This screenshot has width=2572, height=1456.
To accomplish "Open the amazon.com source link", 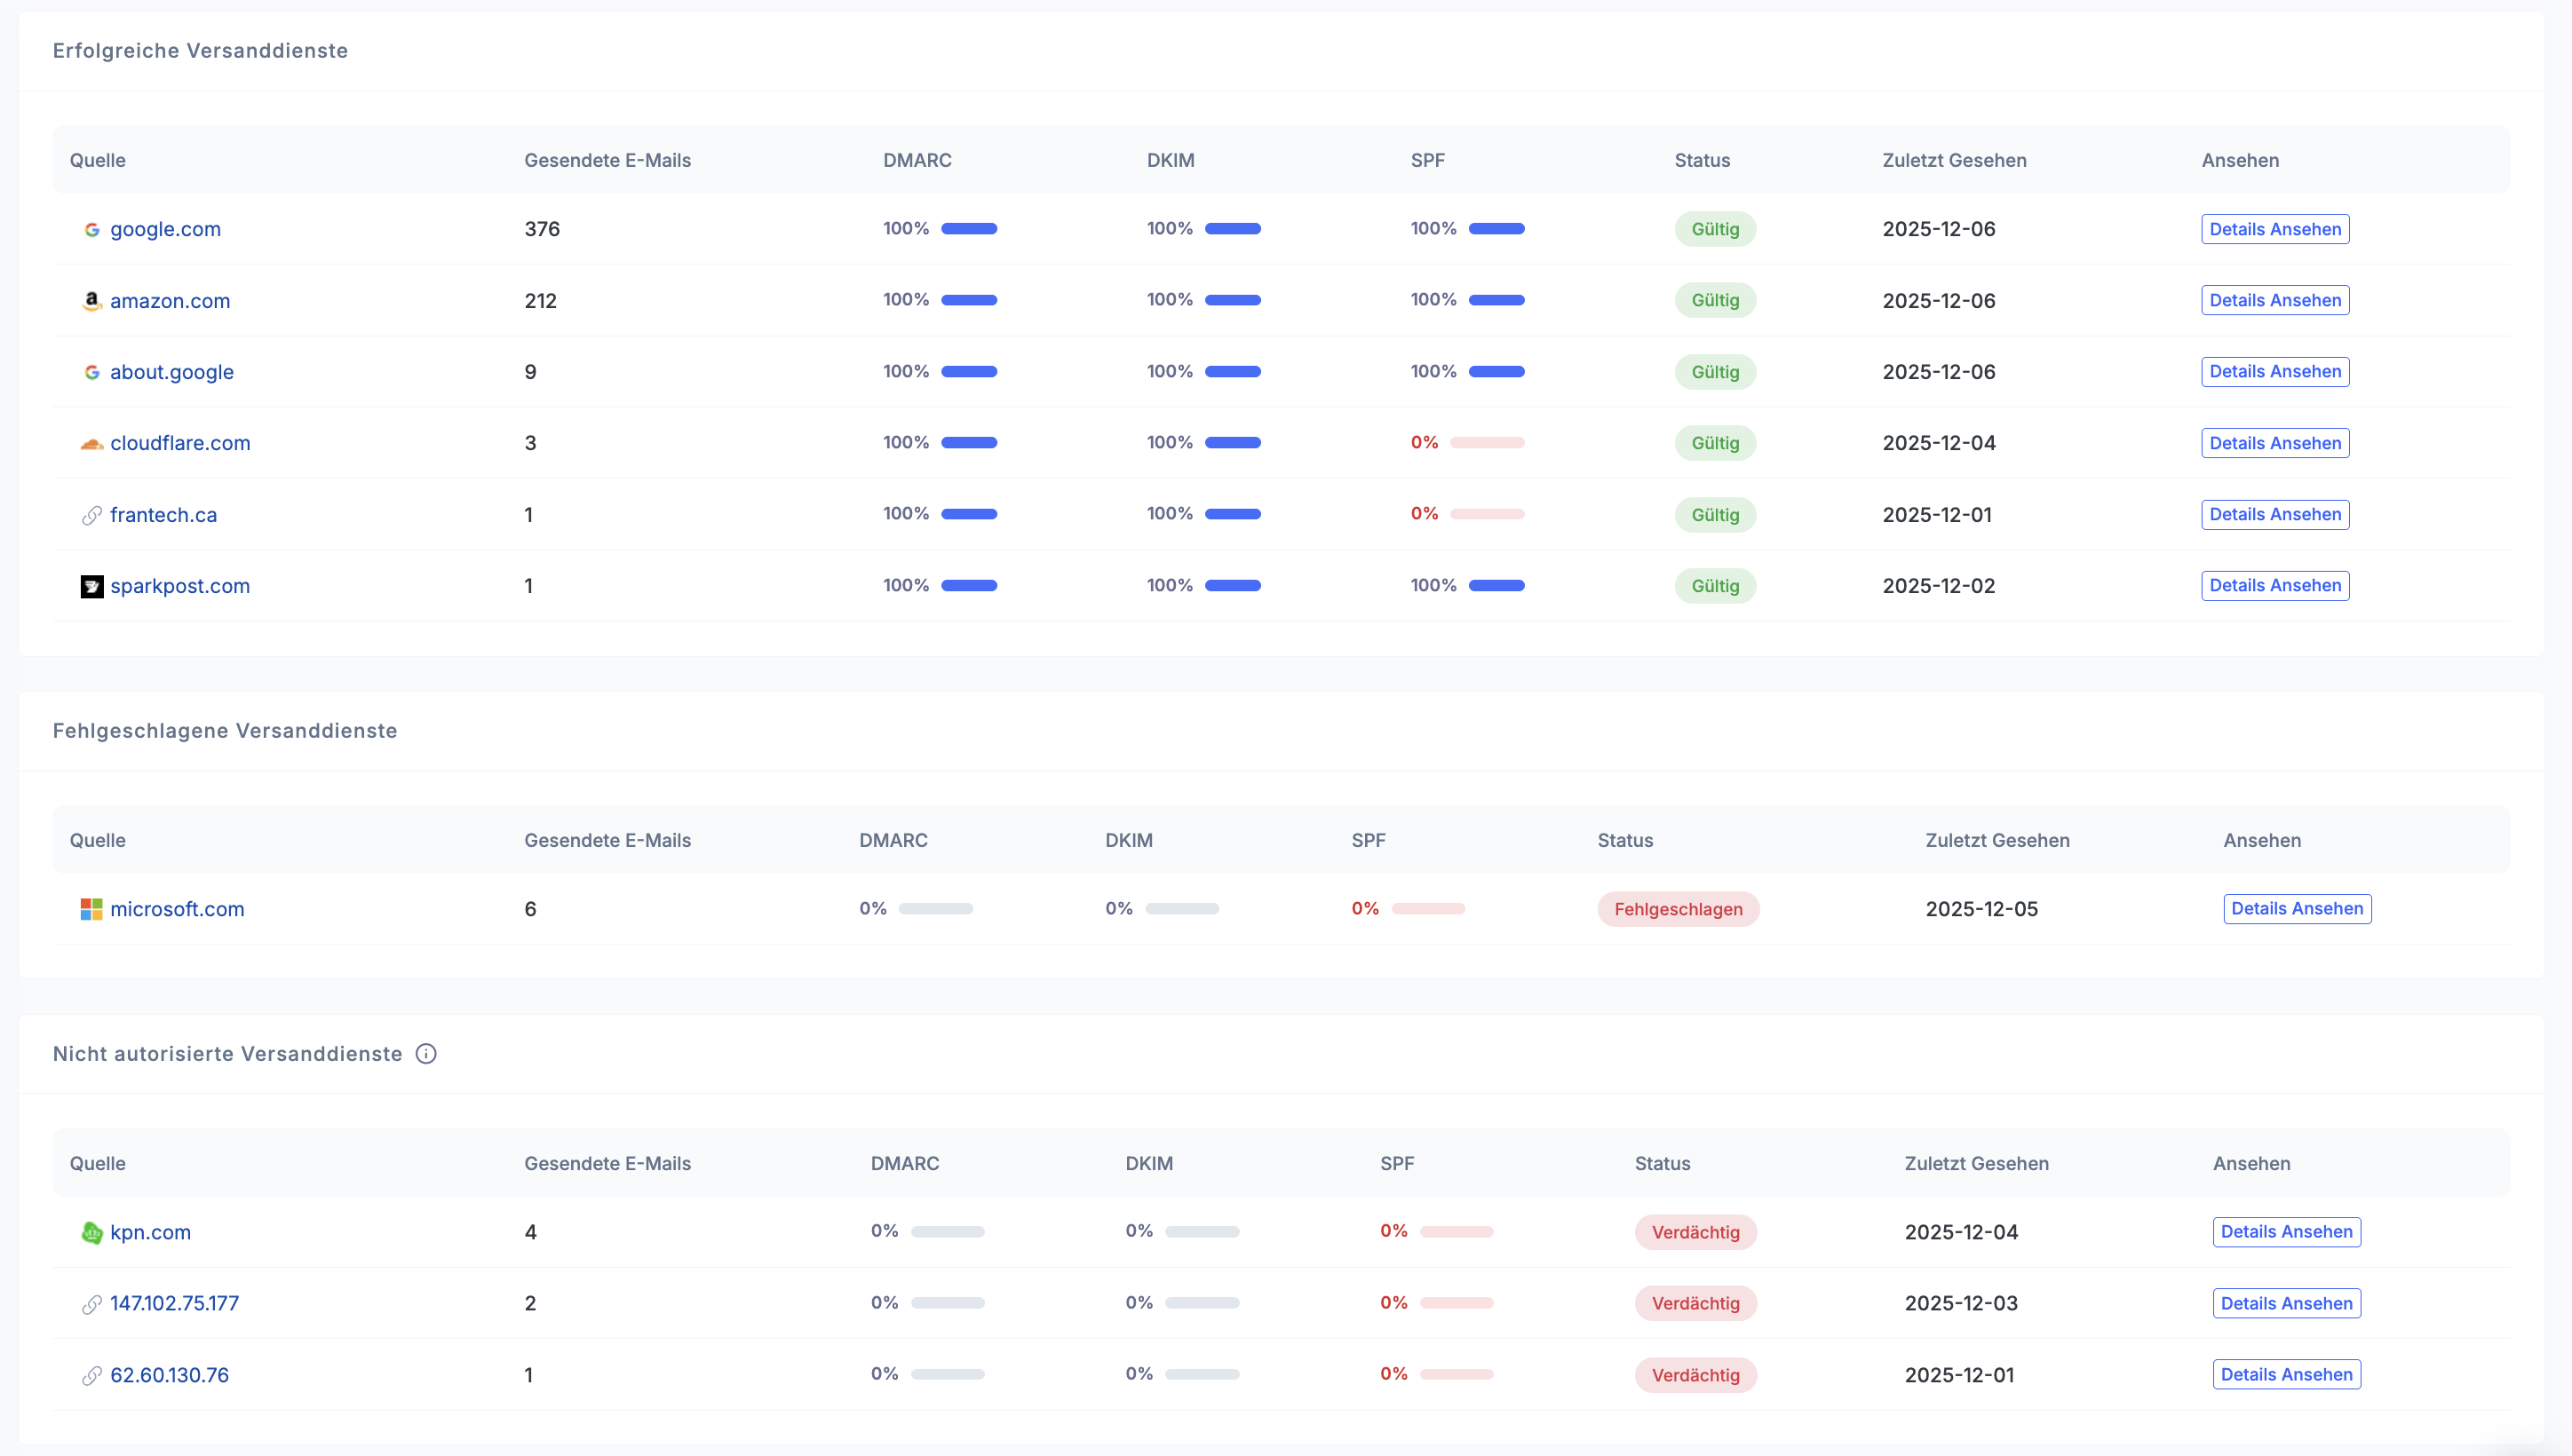I will (170, 301).
